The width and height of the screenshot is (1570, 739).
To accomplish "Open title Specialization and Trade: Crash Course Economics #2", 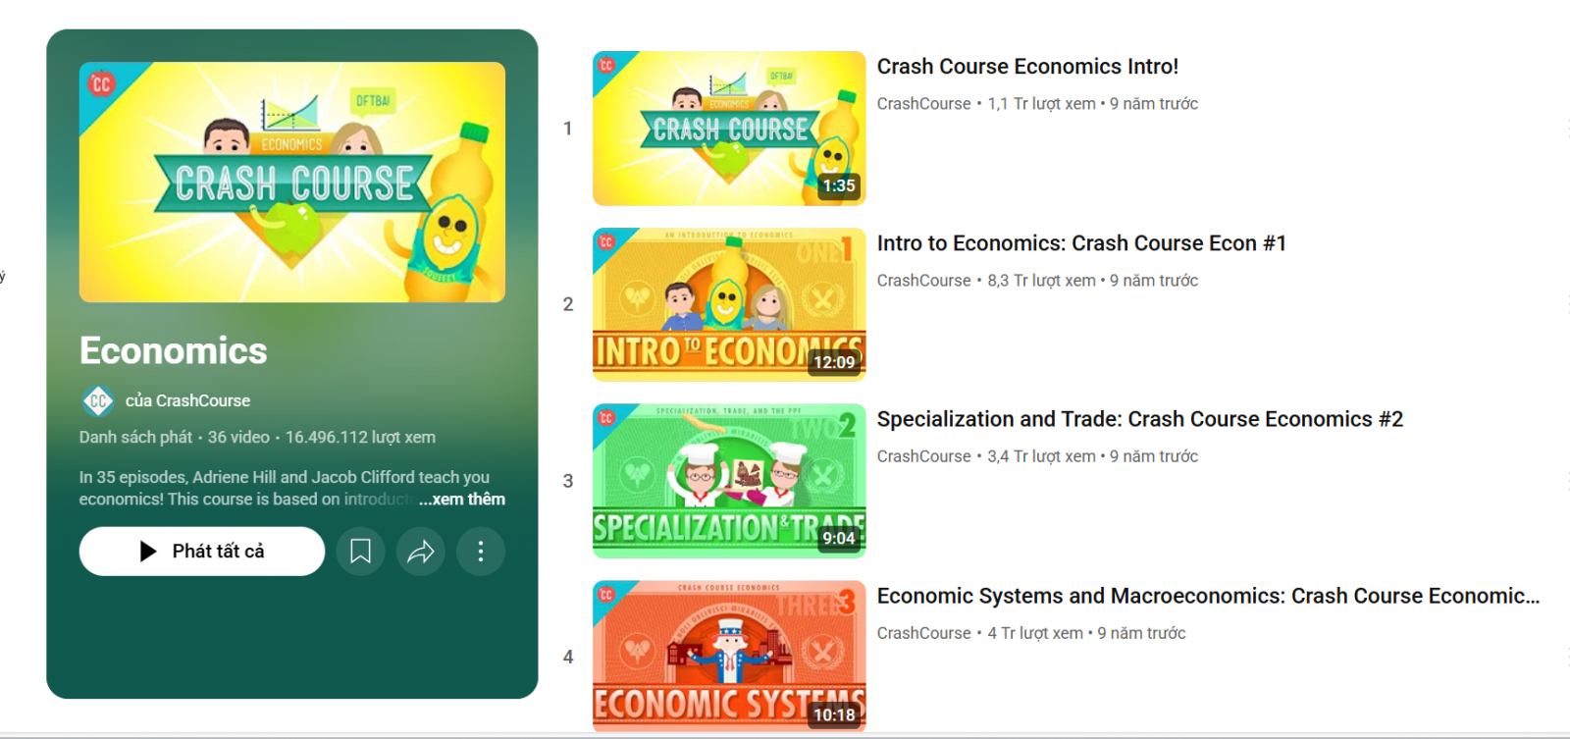I will (1139, 419).
